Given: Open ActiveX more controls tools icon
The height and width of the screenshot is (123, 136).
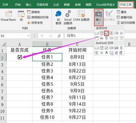Looking at the screenshot, I should click(121, 53).
